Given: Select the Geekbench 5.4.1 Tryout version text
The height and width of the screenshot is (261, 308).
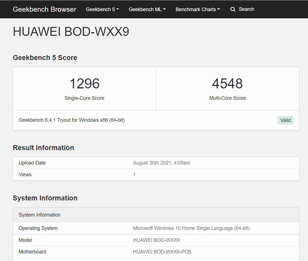Looking at the screenshot, I should click(72, 120).
